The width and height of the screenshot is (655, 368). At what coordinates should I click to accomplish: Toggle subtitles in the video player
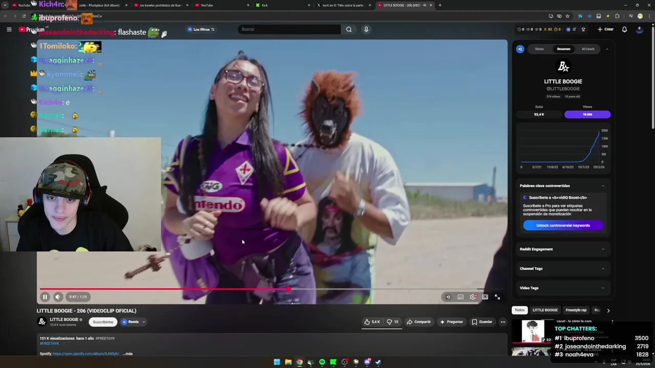coord(461,297)
